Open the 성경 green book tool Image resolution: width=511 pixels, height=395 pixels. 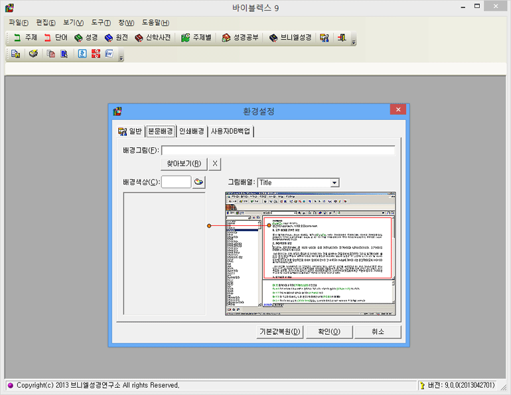point(86,38)
